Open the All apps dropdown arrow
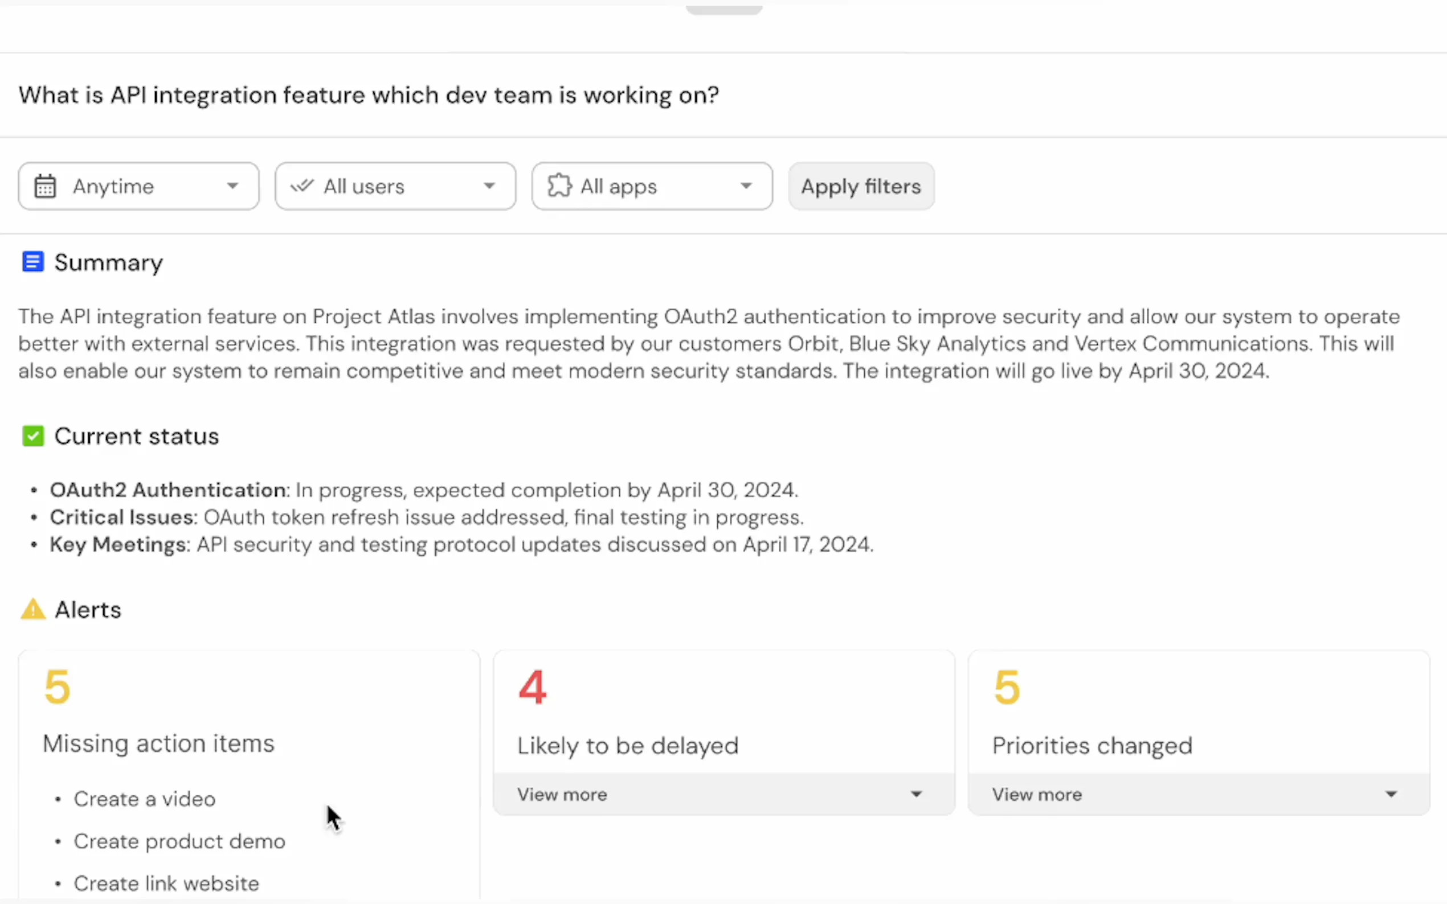 point(746,186)
